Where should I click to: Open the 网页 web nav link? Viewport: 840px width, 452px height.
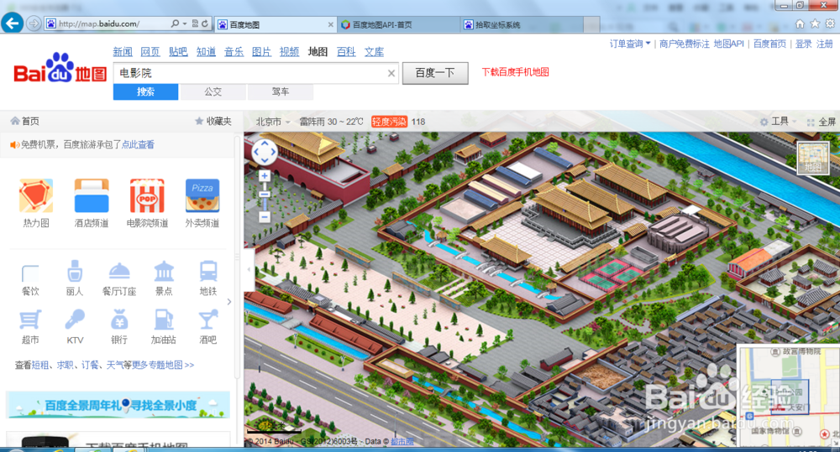coord(150,52)
